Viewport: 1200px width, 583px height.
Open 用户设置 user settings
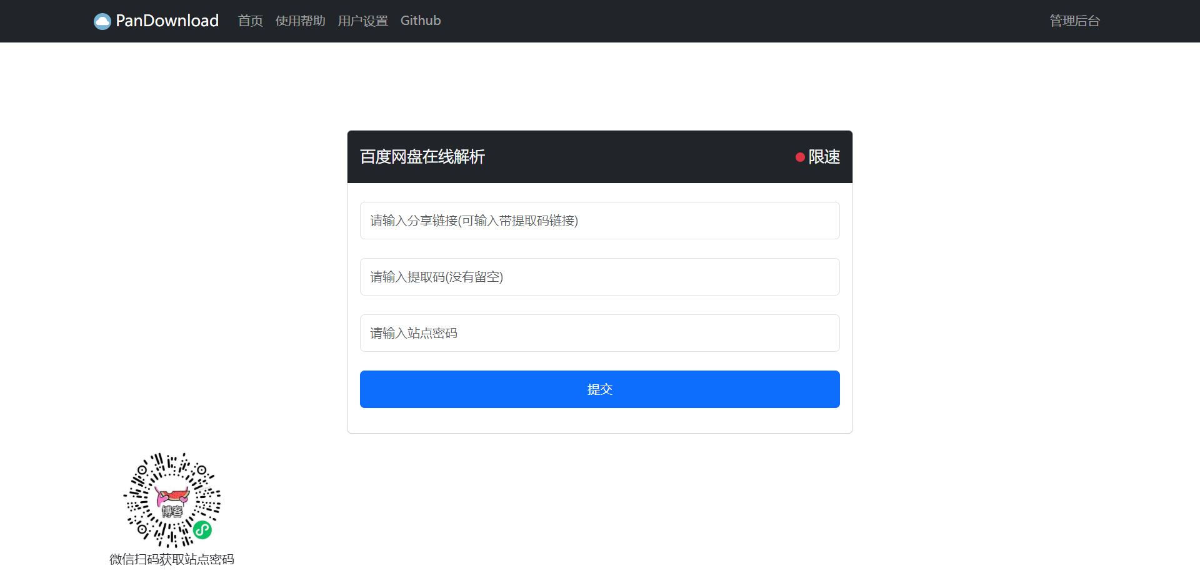click(x=363, y=21)
